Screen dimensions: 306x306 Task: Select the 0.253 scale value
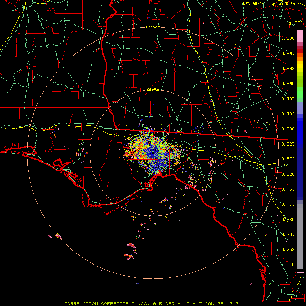point(288,250)
